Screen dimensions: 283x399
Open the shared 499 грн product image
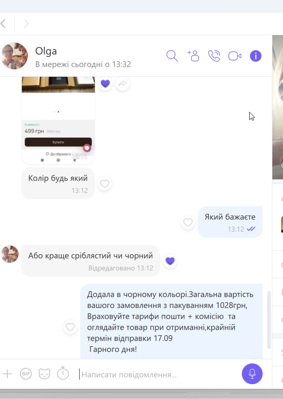click(x=58, y=121)
